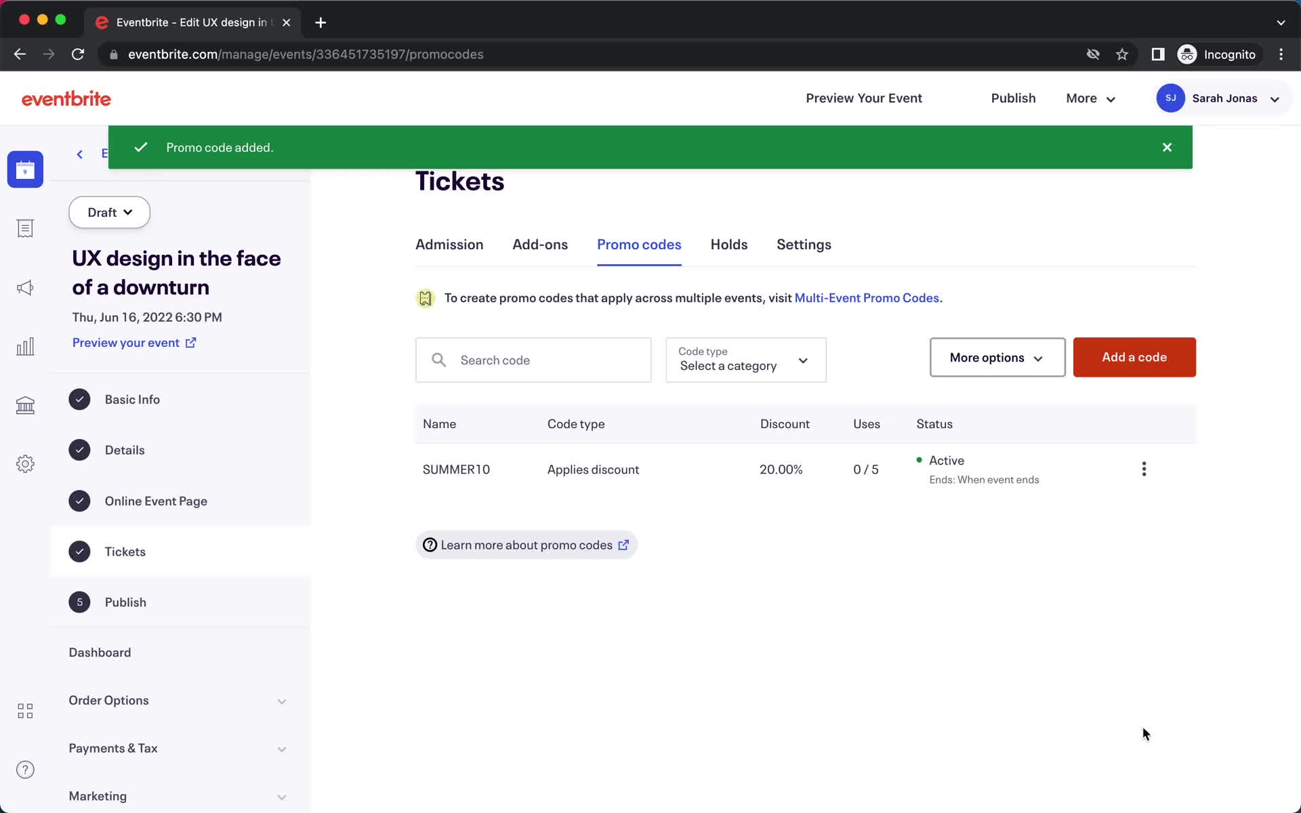The image size is (1301, 813).
Task: Switch to the Add-ons tab
Action: click(x=539, y=245)
